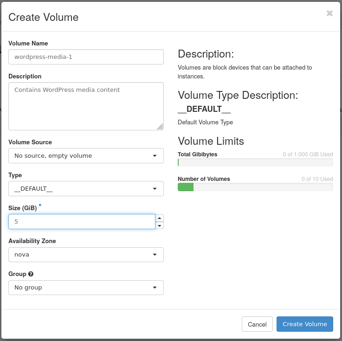
Task: Decrease volume size with down arrow
Action: [159, 225]
